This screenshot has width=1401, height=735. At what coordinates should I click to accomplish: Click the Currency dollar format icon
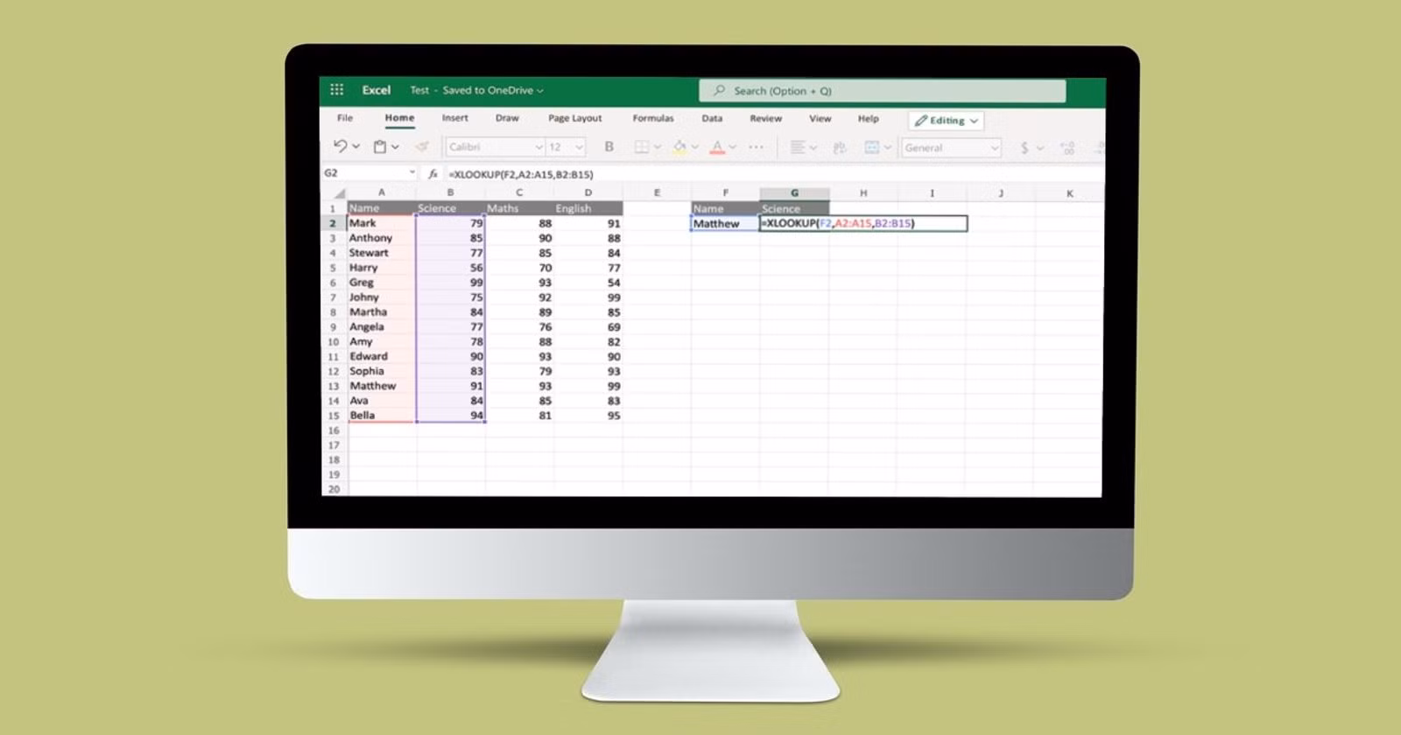click(1024, 148)
